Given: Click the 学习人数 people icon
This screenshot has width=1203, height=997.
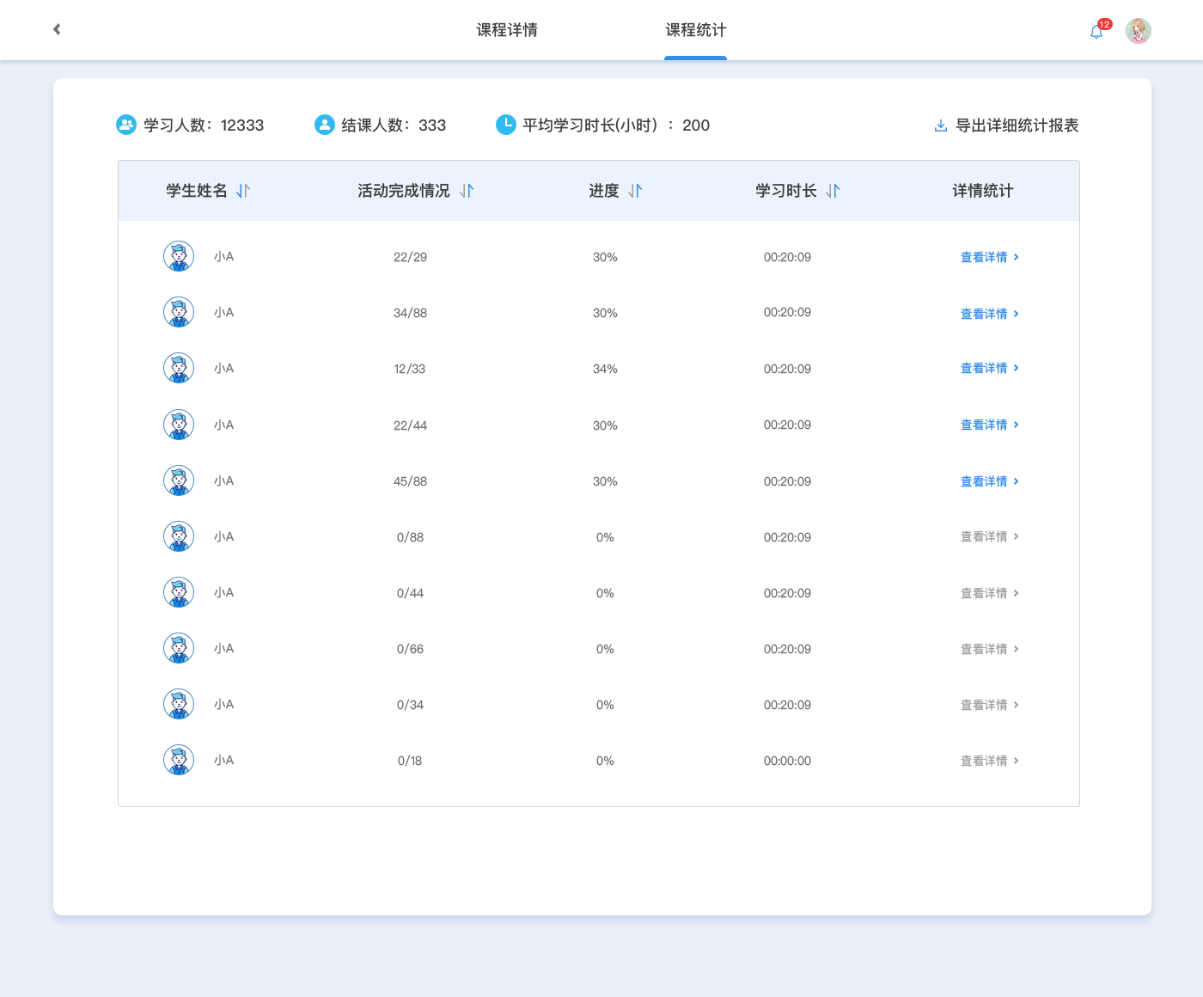Looking at the screenshot, I should pyautogui.click(x=126, y=125).
